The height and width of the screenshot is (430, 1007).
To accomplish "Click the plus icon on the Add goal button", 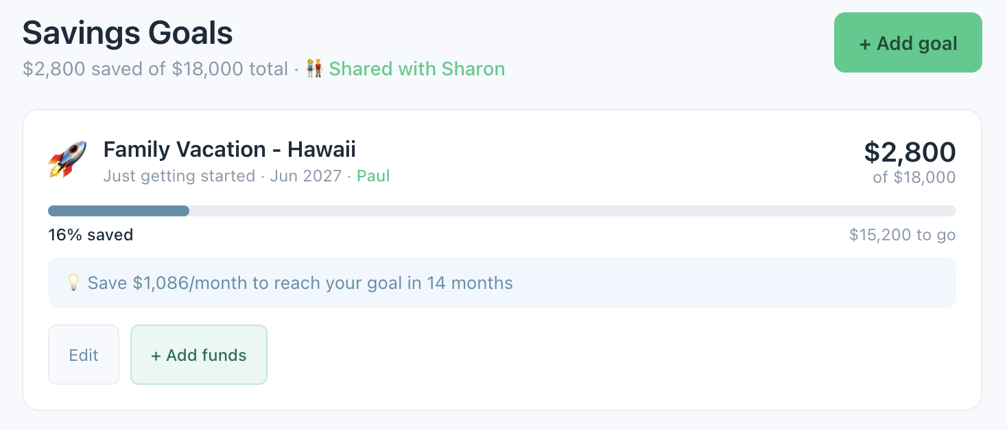I will click(865, 42).
